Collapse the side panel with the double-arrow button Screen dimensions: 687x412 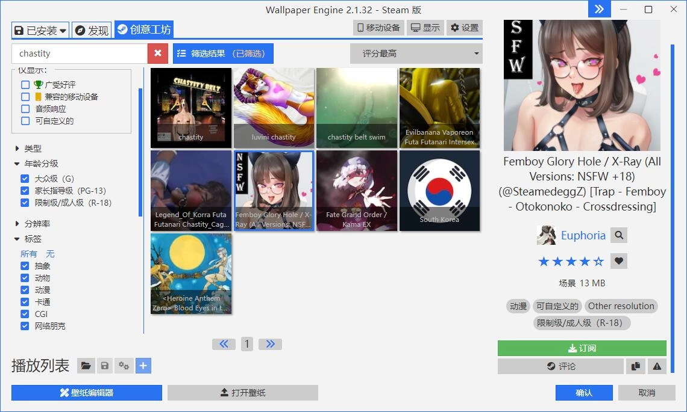click(600, 9)
